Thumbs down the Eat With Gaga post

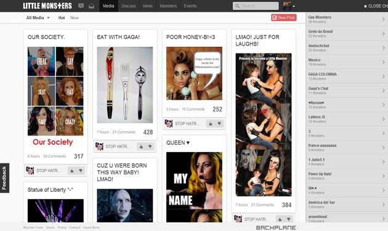point(150,147)
